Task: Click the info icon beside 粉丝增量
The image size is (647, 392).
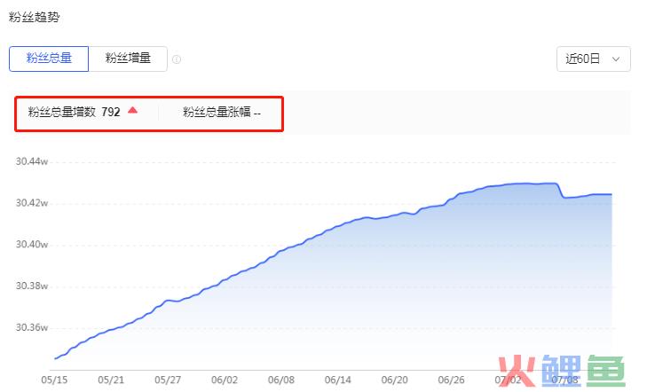Action: click(x=177, y=59)
